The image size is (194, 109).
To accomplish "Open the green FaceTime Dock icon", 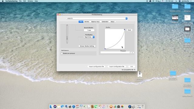I will click(96, 107).
